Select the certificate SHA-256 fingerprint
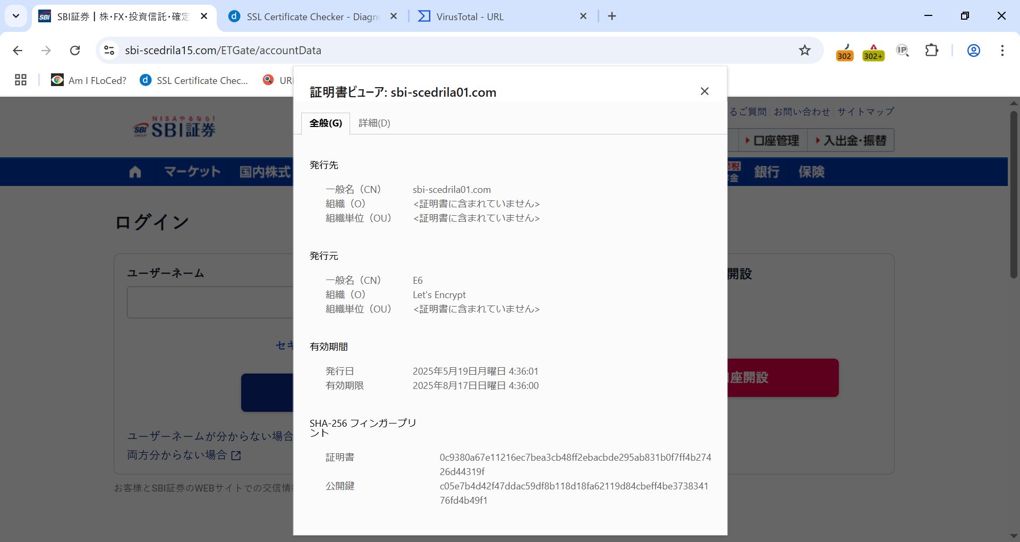 point(575,464)
